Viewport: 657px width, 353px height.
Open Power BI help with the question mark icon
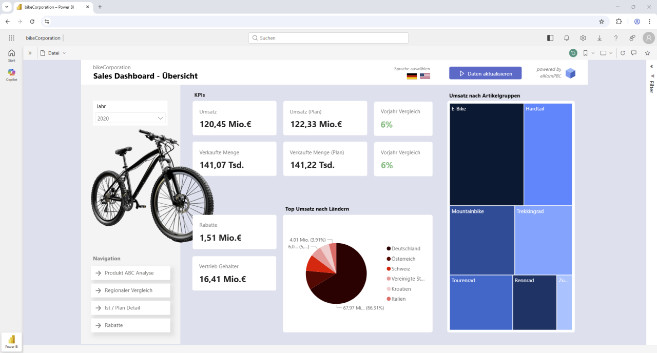click(615, 38)
